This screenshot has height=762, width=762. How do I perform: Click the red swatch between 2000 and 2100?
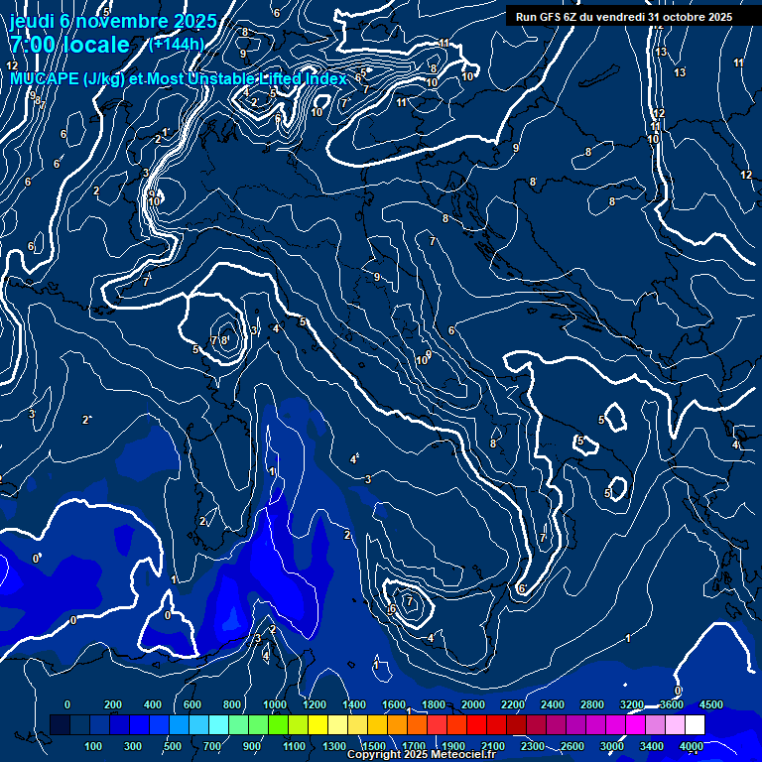(476, 724)
